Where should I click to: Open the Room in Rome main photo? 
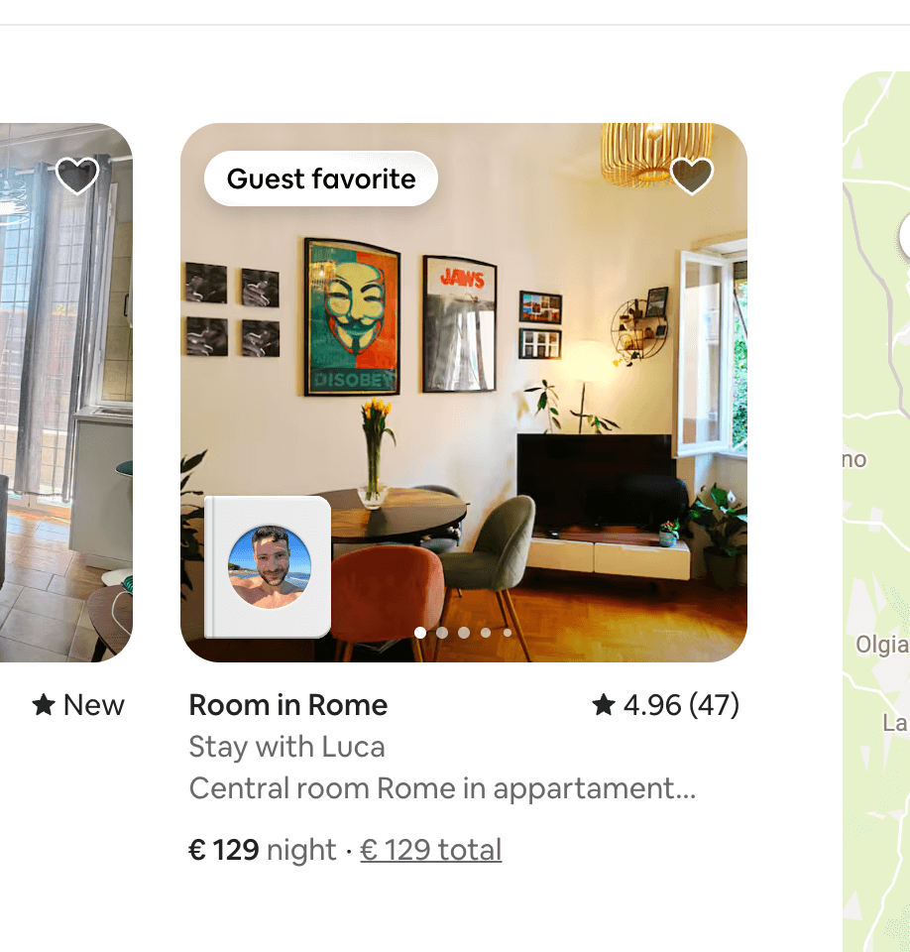coord(464,393)
